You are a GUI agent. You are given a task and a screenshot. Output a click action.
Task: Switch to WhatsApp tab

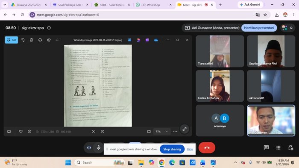click(154, 5)
